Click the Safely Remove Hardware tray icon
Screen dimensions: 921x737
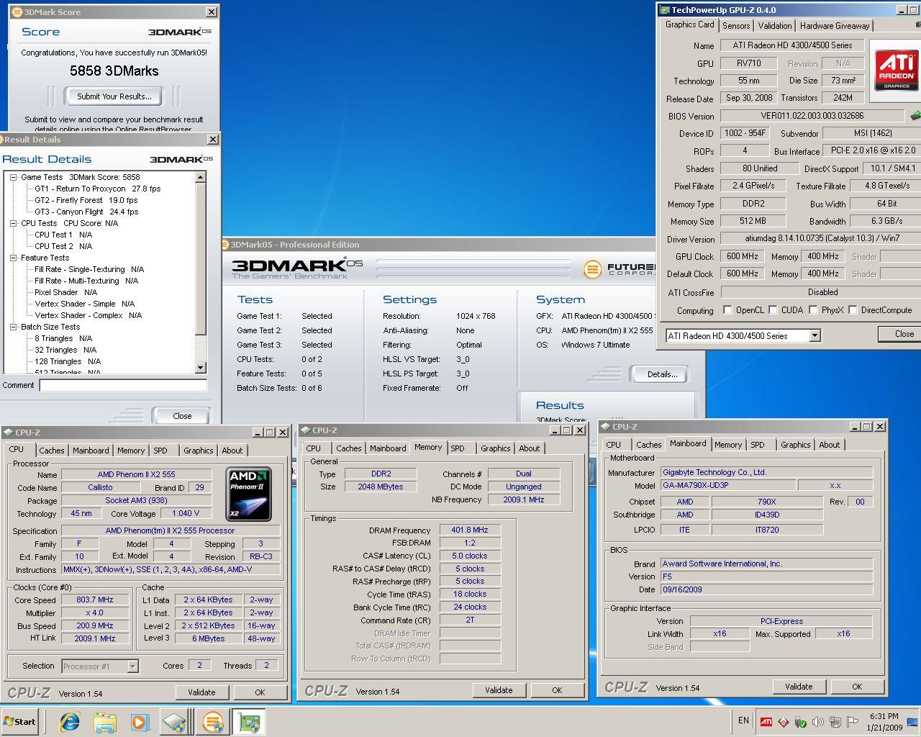pyautogui.click(x=801, y=721)
